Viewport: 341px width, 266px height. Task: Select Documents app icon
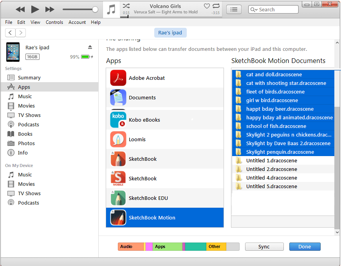(118, 97)
